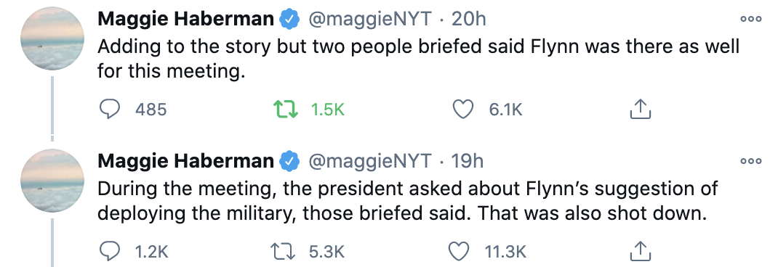
Task: Open Maggie Haberman name on the 19h tweet
Action: coord(185,161)
